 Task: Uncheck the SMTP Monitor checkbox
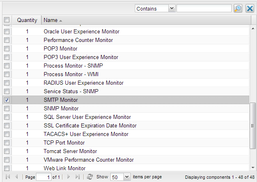7,100
